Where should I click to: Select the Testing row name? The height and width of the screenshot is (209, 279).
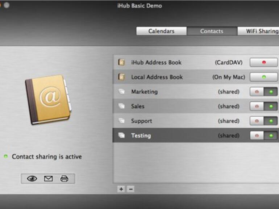[x=141, y=136]
